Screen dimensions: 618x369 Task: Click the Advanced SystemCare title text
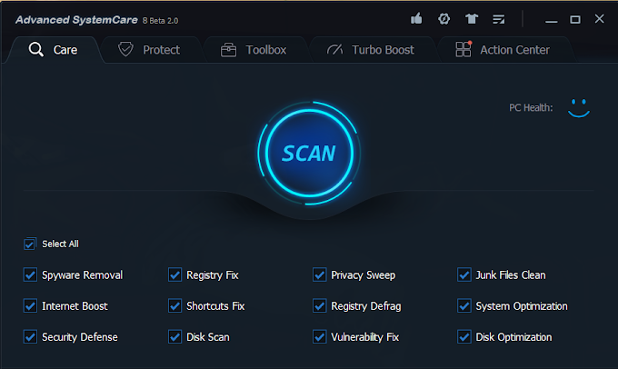coord(76,20)
